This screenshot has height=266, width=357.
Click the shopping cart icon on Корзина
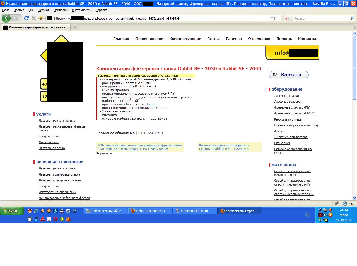pos(275,75)
